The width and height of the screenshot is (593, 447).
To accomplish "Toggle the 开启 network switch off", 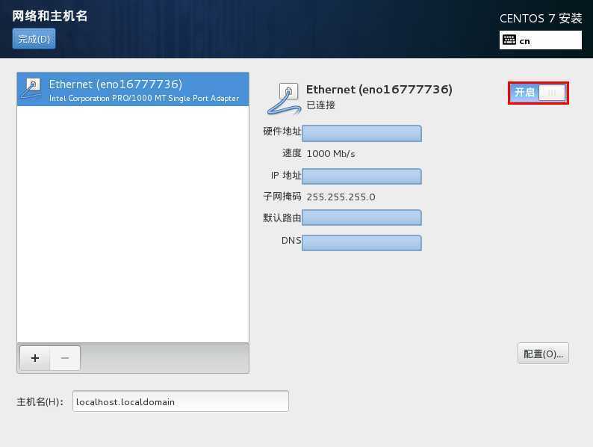I will 538,93.
